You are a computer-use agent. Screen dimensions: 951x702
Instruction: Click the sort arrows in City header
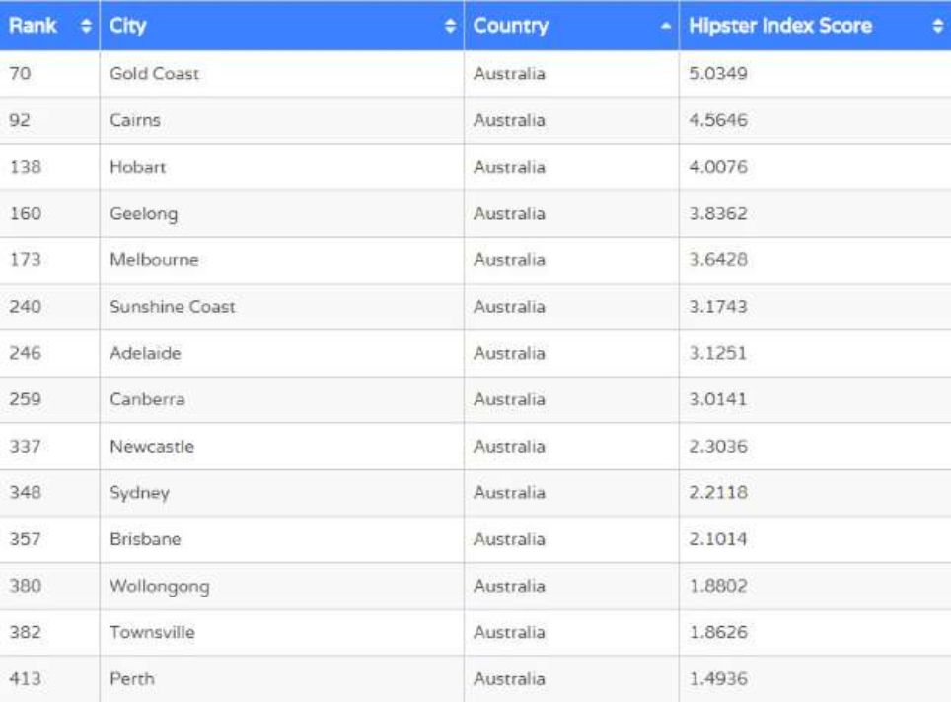(451, 27)
